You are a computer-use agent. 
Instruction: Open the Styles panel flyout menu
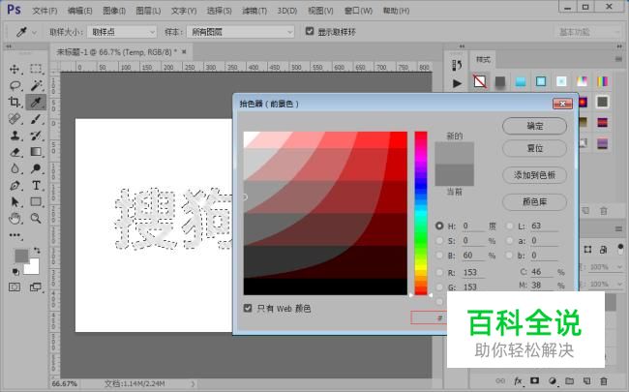coord(618,59)
